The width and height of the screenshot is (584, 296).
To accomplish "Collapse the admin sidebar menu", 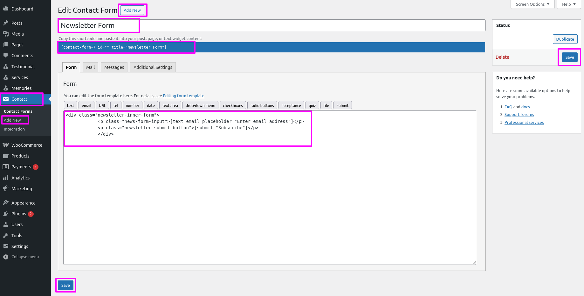I will coord(21,257).
